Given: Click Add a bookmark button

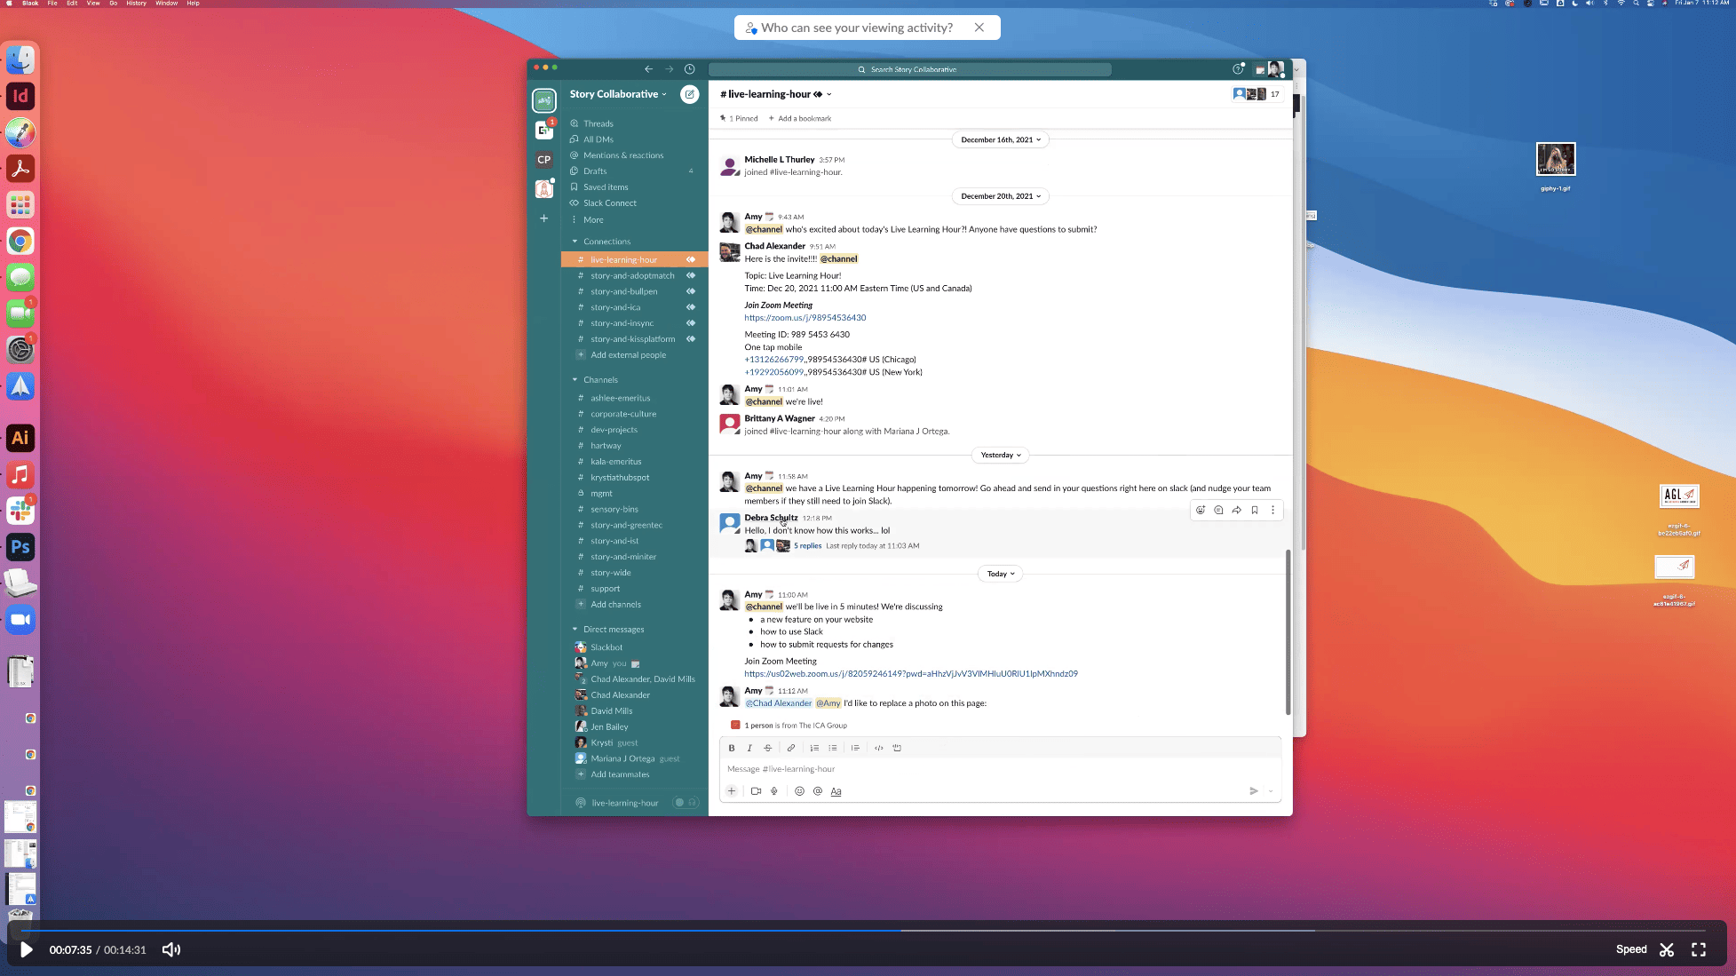Looking at the screenshot, I should (800, 118).
